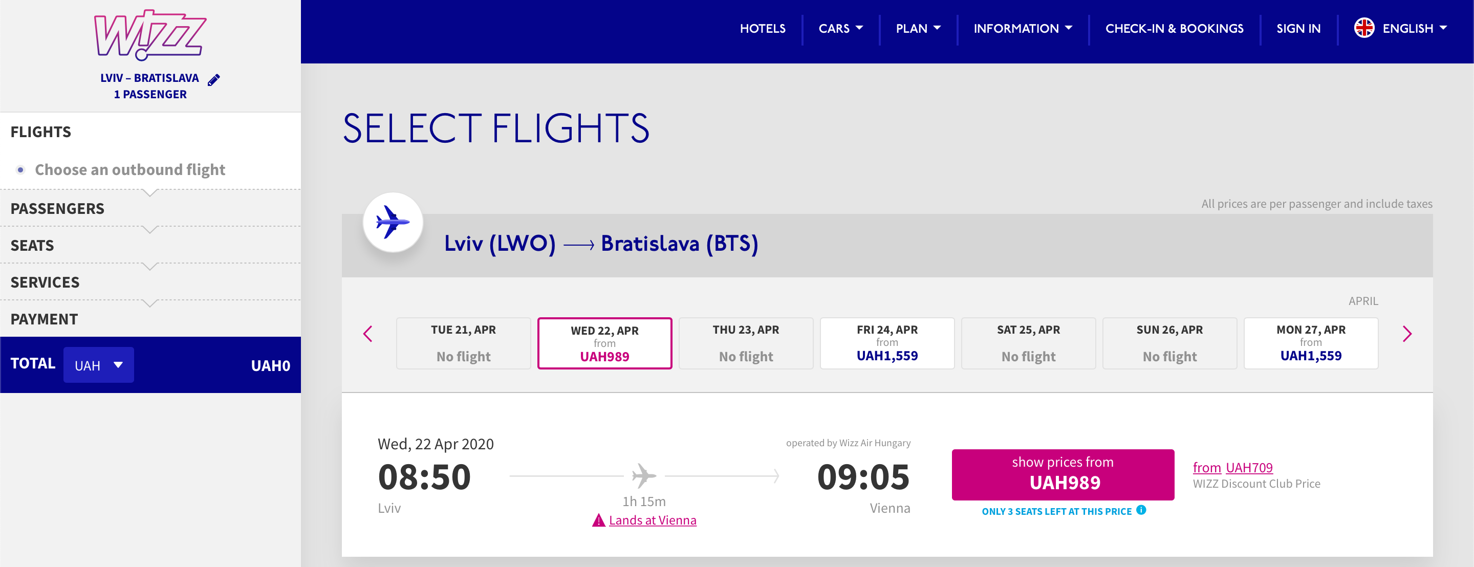This screenshot has width=1474, height=567.
Task: Select the MON 27, APR date tab
Action: [x=1310, y=343]
